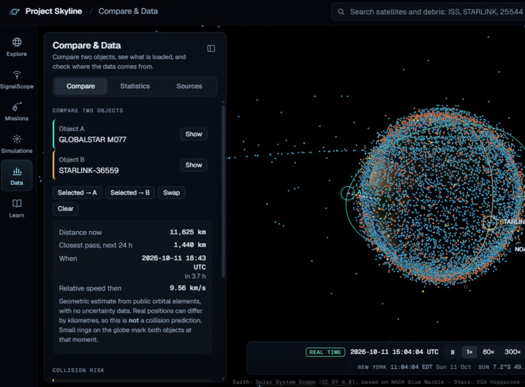This screenshot has width=525, height=387.
Task: Set playback speed to 60×
Action: click(x=488, y=352)
